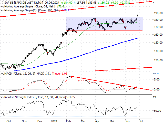164x123 pixels.
Task: Click the low value l 183,98
Action: [x=91, y=3]
